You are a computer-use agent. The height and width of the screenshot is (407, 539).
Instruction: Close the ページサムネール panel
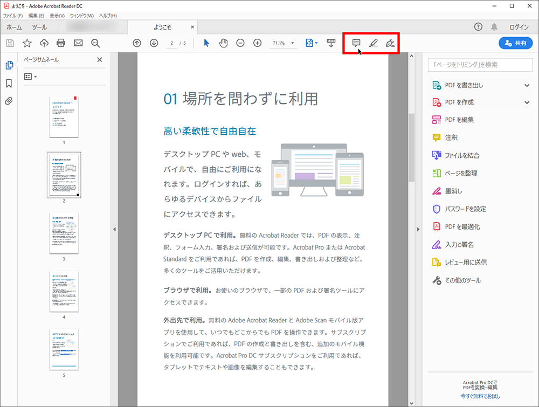(x=100, y=59)
